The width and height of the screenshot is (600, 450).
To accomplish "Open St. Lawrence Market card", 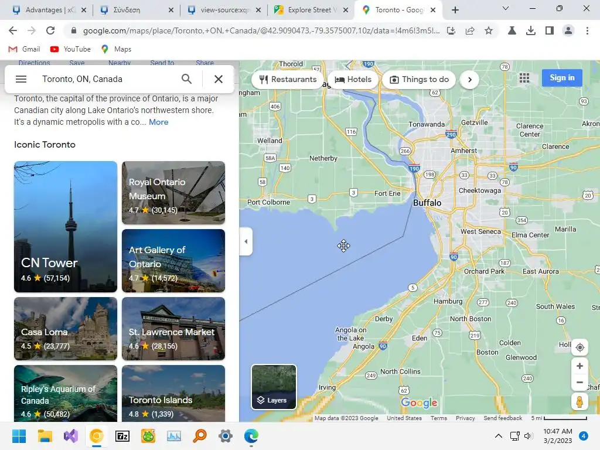I will (x=173, y=329).
